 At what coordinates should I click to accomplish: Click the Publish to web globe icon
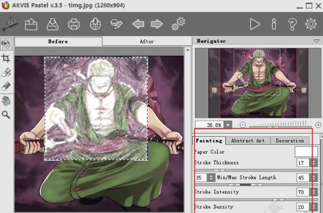click(95, 24)
